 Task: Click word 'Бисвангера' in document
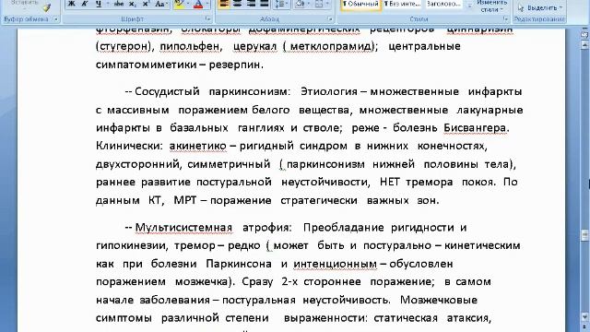[475, 128]
